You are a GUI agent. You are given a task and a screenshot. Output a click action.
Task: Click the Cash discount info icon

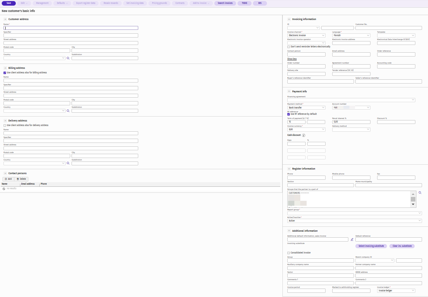[303, 135]
